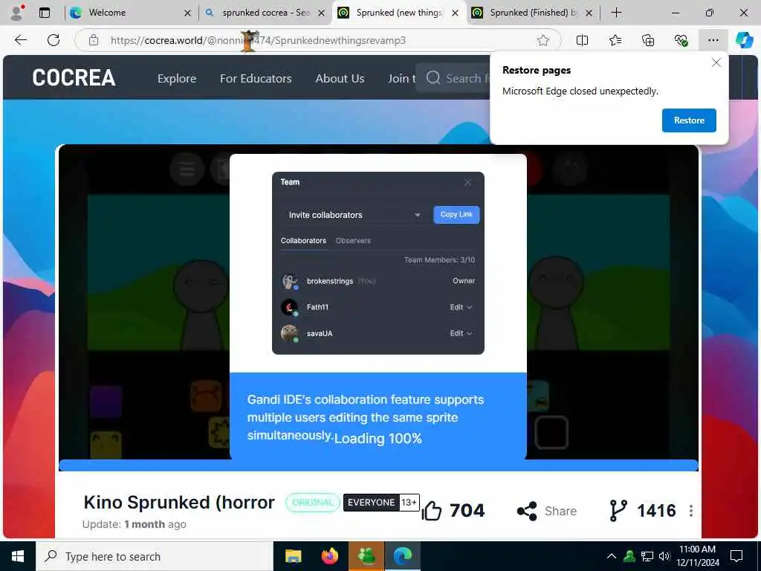The width and height of the screenshot is (761, 571).
Task: Expand Fath11's Edit permission dropdown
Action: 461,307
